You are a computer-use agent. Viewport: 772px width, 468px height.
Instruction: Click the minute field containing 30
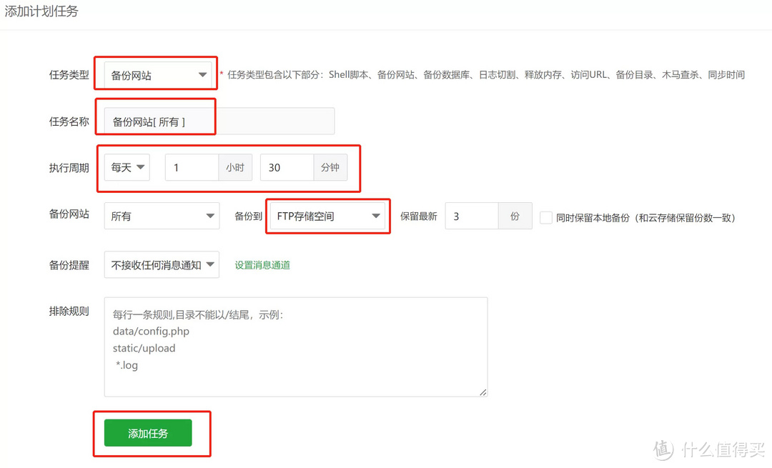[287, 167]
